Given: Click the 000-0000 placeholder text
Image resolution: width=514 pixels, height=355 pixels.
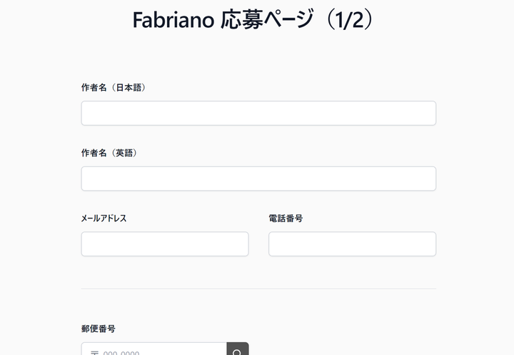Looking at the screenshot, I should pos(121,352).
